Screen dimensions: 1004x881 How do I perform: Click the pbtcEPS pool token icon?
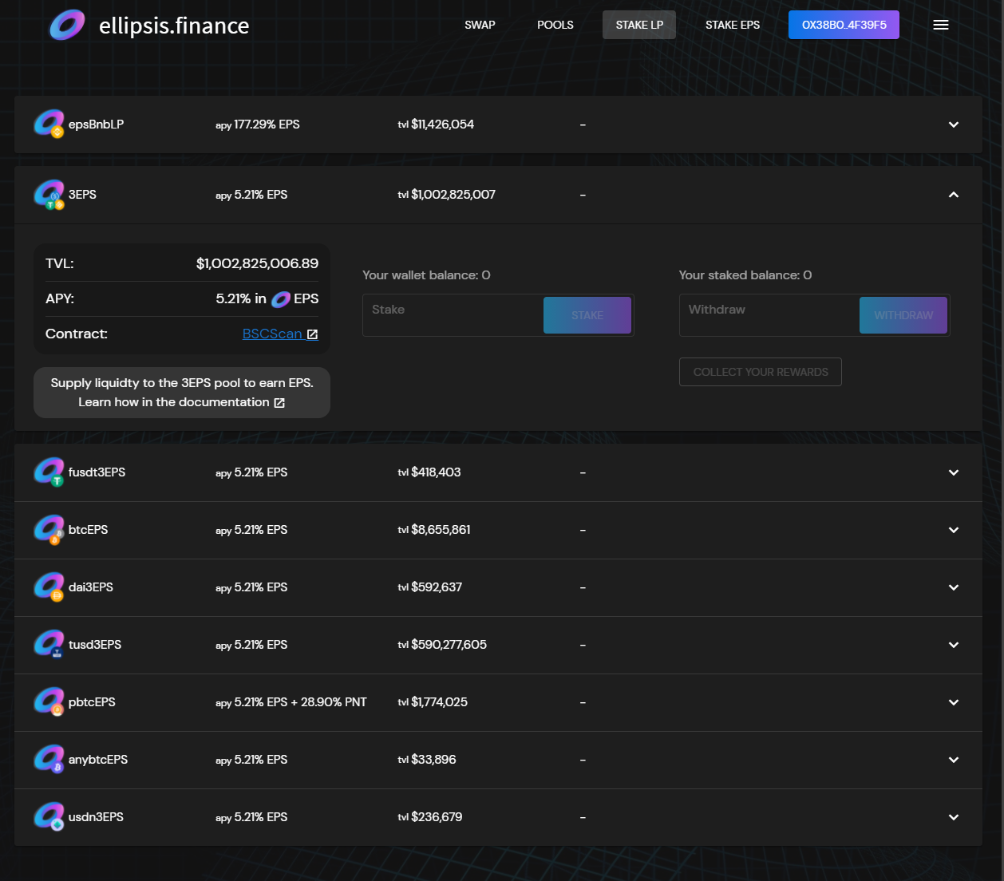[49, 702]
